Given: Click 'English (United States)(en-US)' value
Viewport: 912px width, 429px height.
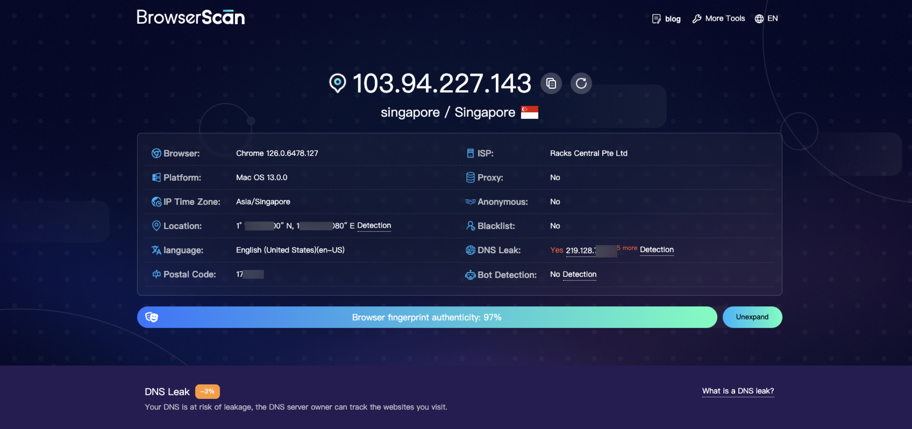Looking at the screenshot, I should (x=290, y=250).
